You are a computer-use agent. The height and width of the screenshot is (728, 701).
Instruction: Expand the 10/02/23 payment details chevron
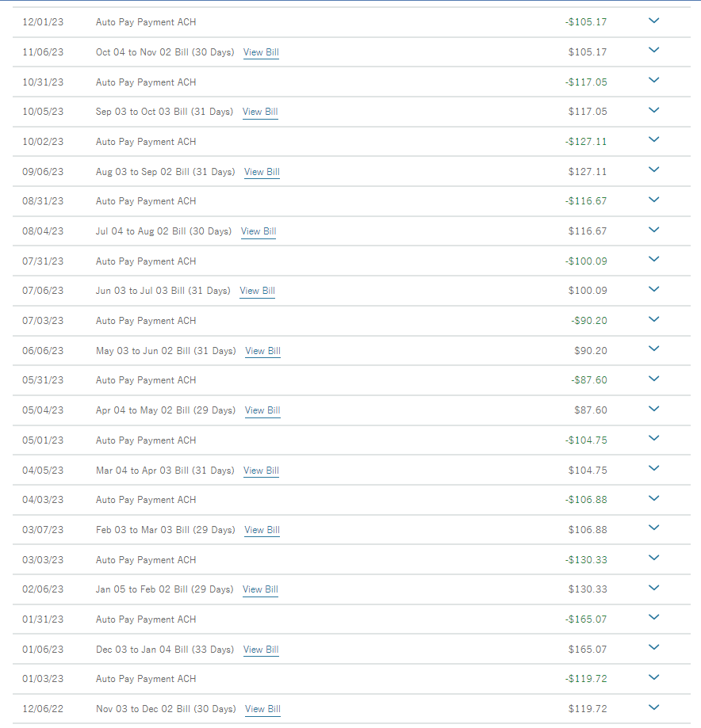click(x=653, y=140)
